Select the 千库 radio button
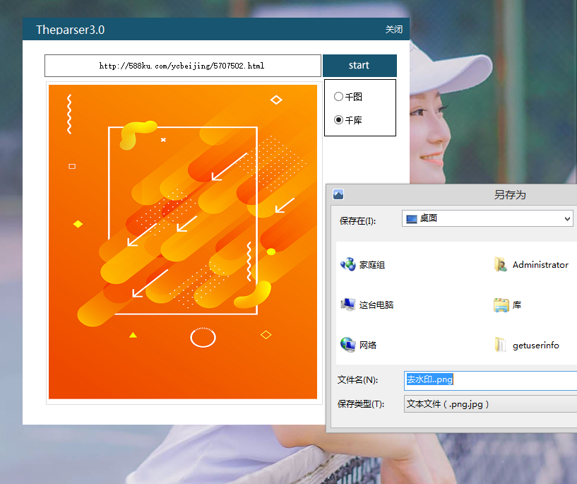577x484 pixels. (339, 120)
